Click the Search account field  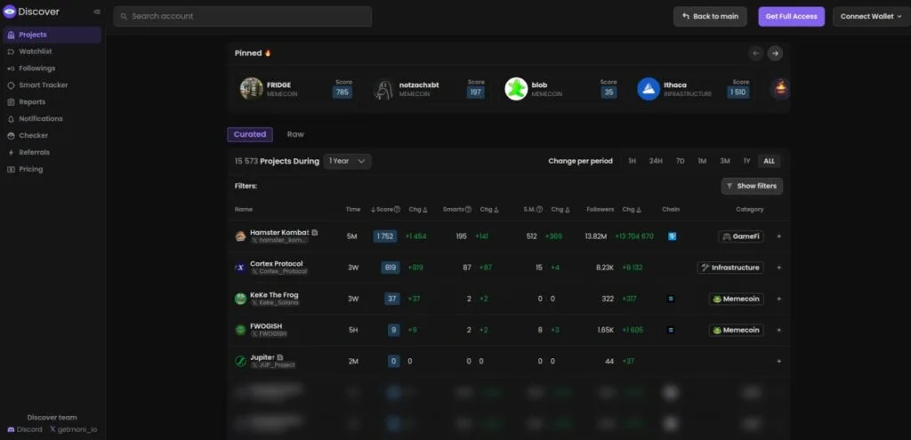point(243,16)
